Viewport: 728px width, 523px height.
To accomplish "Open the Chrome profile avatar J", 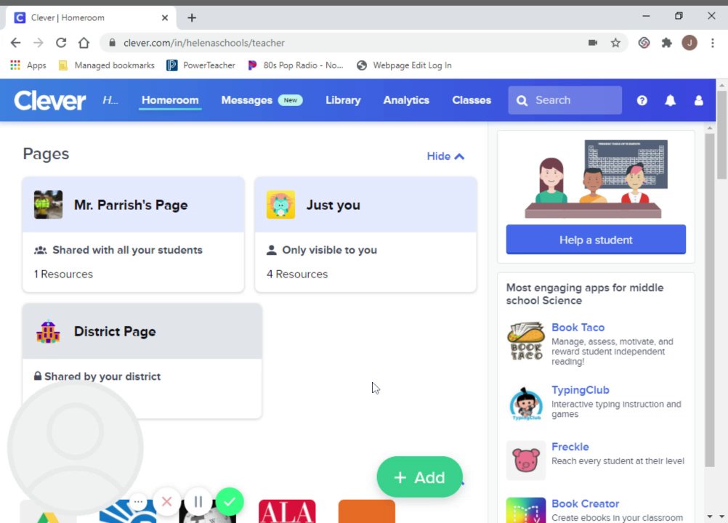I will 689,43.
